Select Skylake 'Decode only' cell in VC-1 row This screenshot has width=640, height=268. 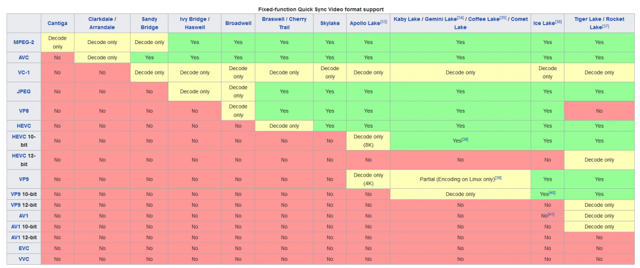coord(330,72)
